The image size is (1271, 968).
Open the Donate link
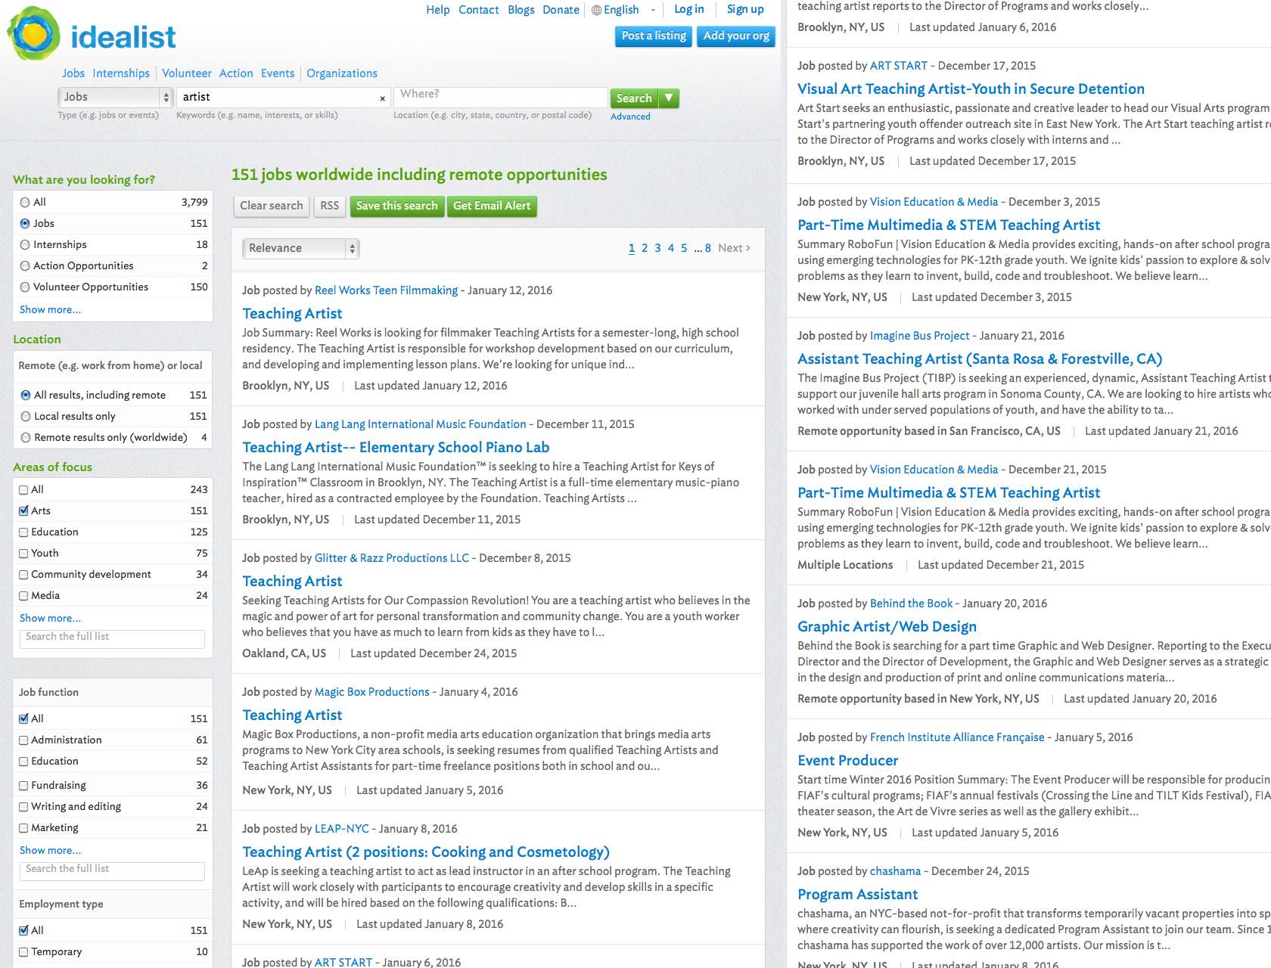(x=561, y=10)
